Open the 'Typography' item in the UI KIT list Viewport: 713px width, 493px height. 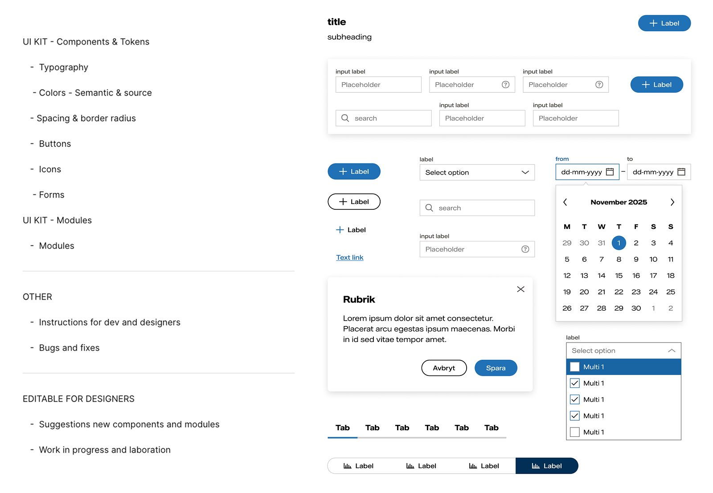63,67
